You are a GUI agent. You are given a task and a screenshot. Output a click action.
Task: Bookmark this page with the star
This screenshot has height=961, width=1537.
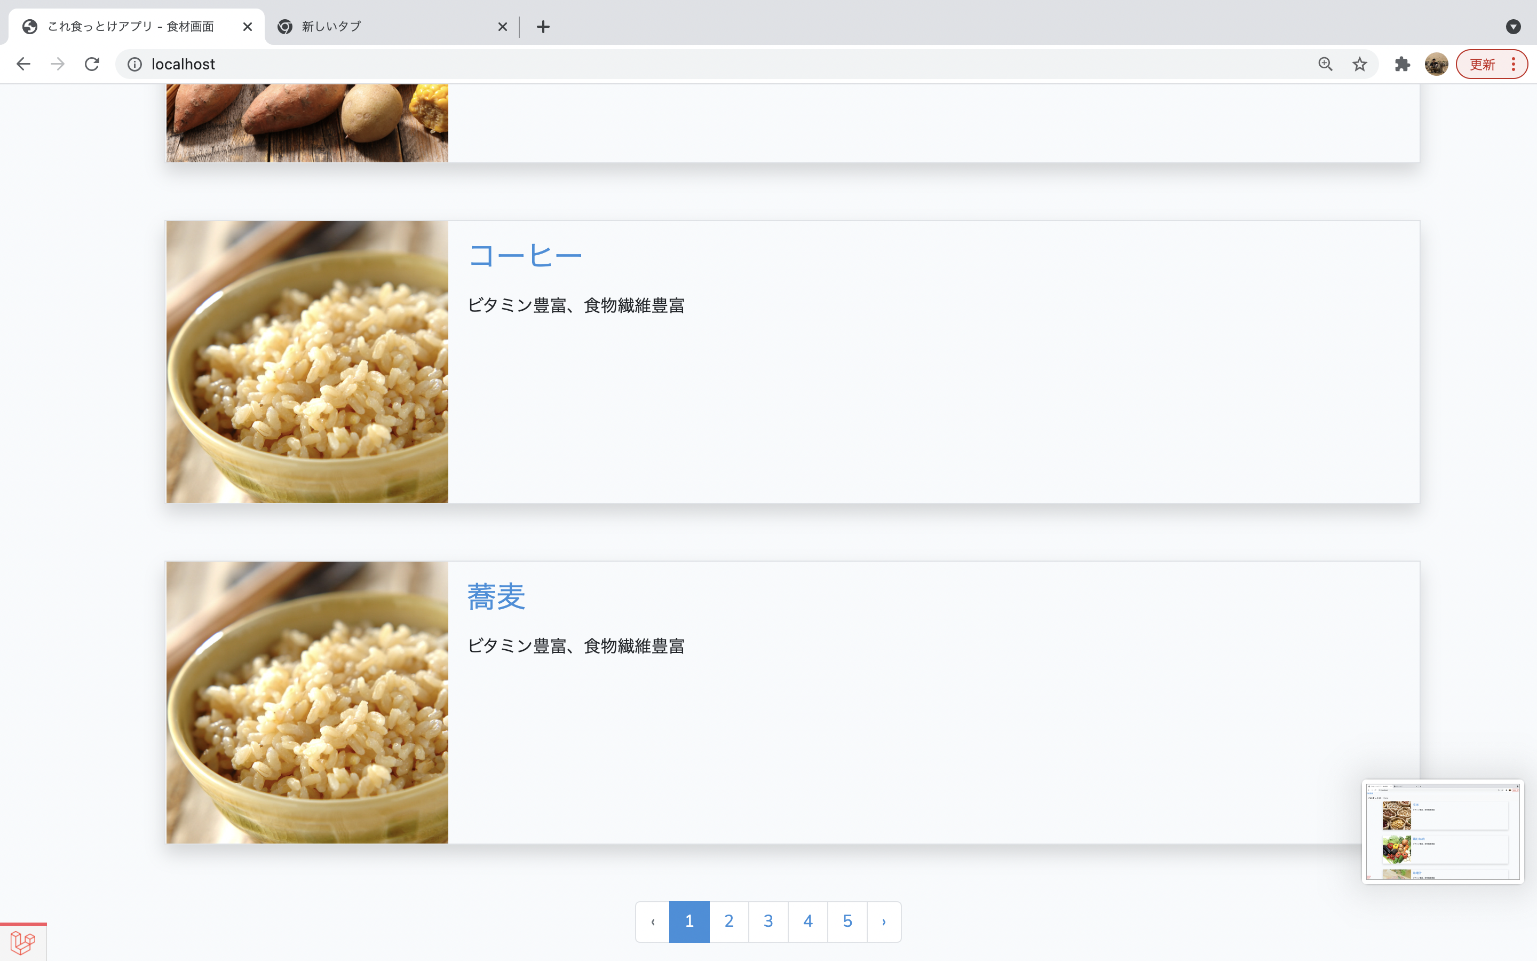click(1359, 64)
